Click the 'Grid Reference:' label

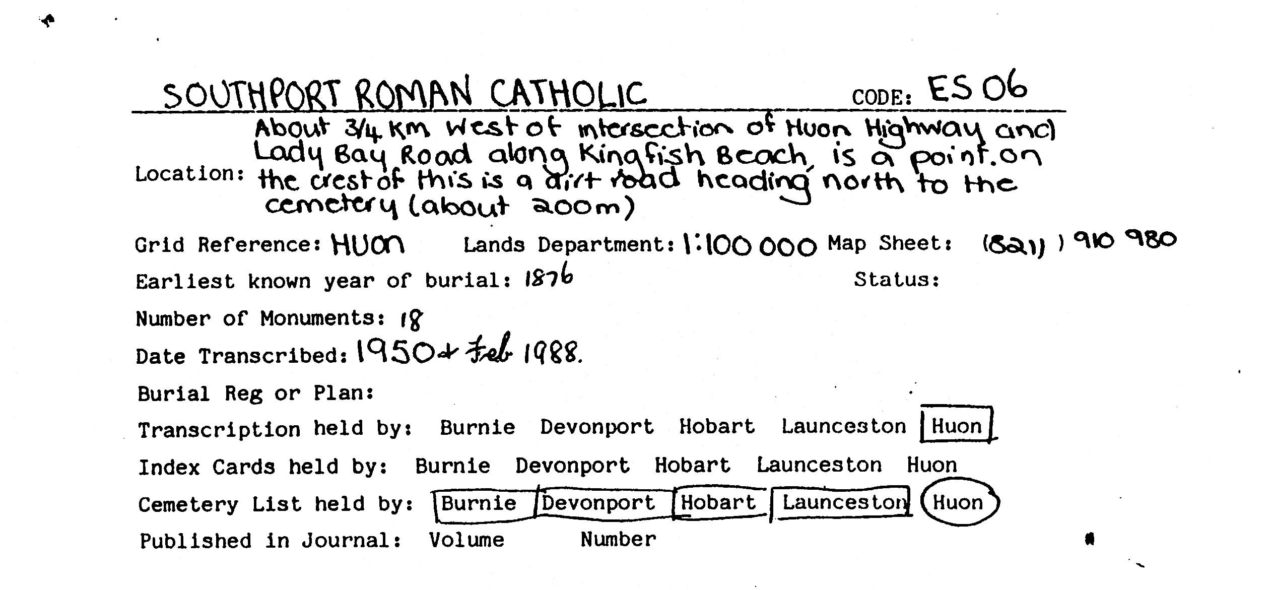pyautogui.click(x=228, y=245)
